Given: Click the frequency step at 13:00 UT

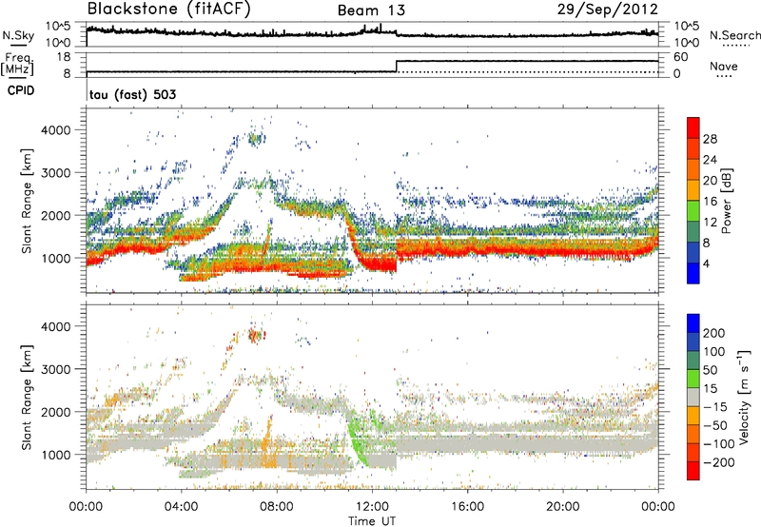Looking at the screenshot, I should (397, 67).
